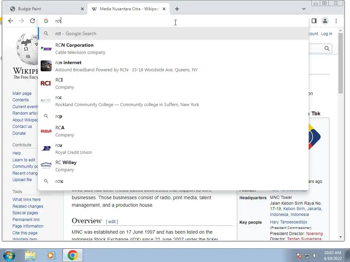Open the Windows Start button
The height and width of the screenshot is (262, 350).
click(x=9, y=255)
